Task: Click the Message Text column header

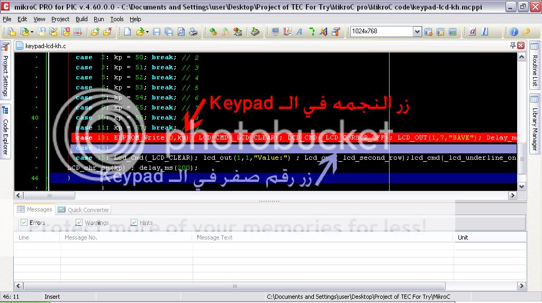Action: tap(214, 237)
